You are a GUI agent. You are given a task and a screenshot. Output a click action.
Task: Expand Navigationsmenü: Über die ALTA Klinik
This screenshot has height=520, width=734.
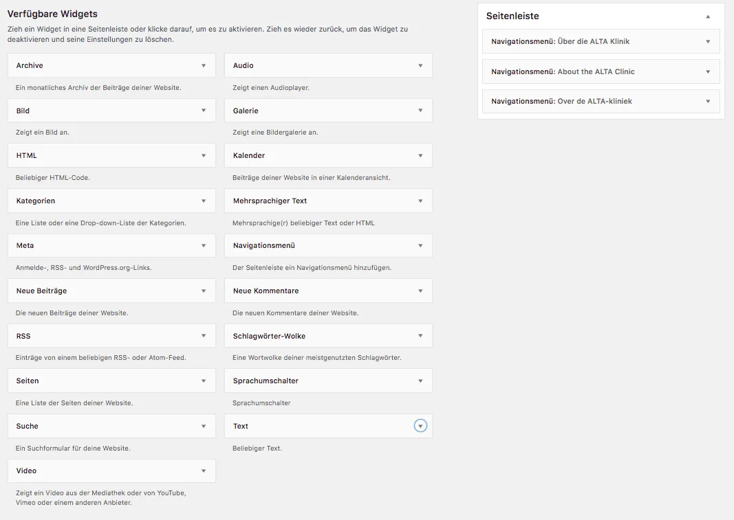point(601,42)
